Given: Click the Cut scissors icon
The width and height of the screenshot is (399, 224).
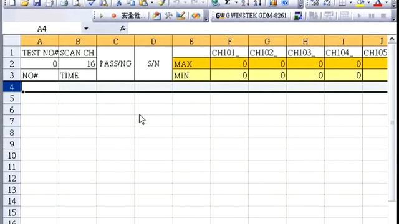Looking at the screenshot, I should click(118, 2).
